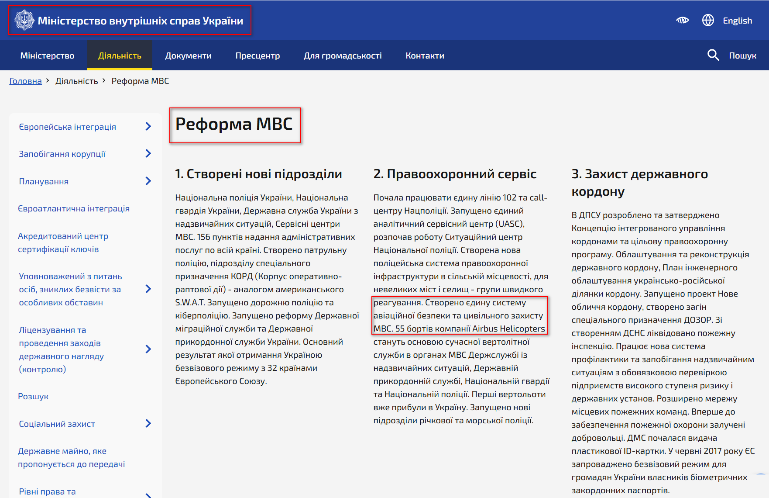769x498 pixels.
Task: Open the Документи menu item
Action: [x=189, y=55]
